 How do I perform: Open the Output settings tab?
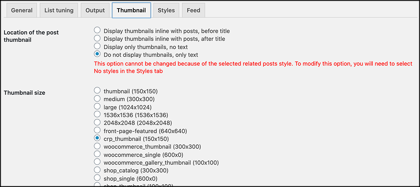coord(95,10)
